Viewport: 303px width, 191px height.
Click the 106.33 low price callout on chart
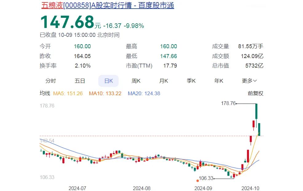tap(206, 178)
